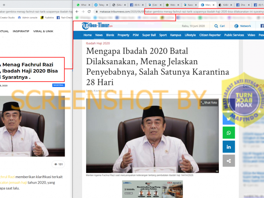Open Property in Tribun navigation bar
This screenshot has height=198, width=264.
(x=123, y=35)
